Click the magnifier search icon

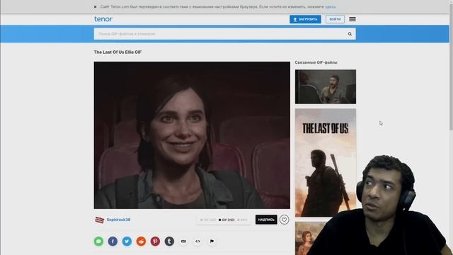pos(350,34)
